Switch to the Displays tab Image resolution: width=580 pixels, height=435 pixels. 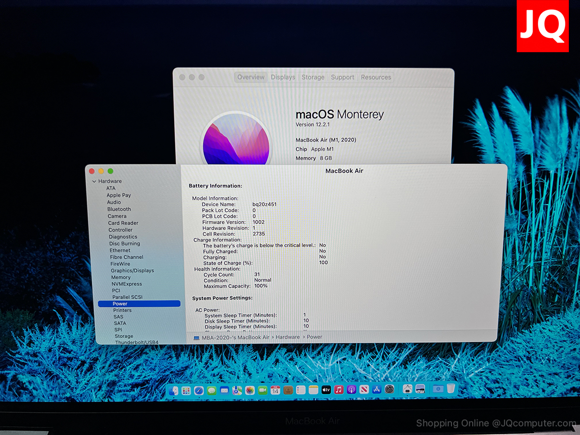point(283,77)
